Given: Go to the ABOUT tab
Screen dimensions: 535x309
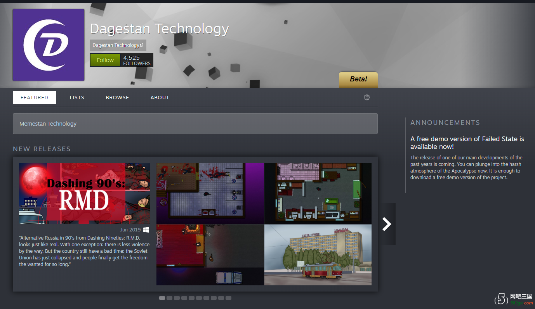Looking at the screenshot, I should click(x=160, y=97).
